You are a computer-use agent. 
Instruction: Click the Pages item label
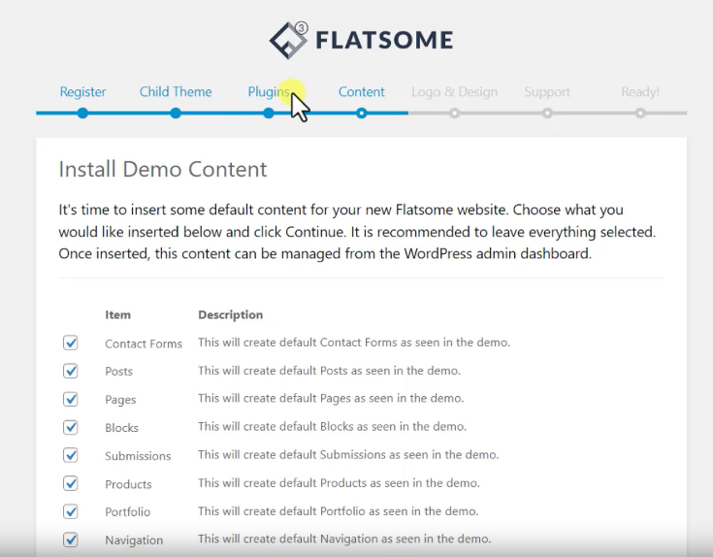coord(120,400)
